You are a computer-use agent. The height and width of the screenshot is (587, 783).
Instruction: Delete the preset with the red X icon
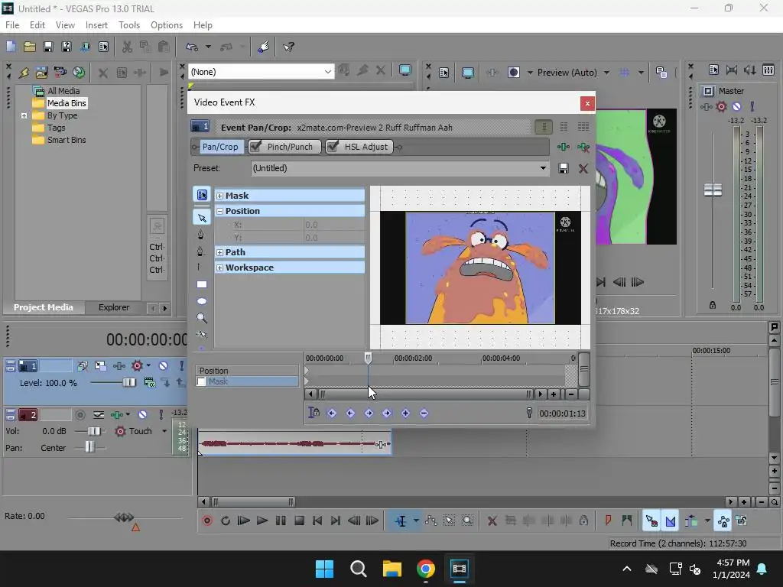583,168
